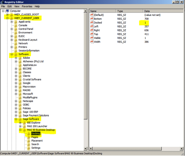Select the Environment key
Screen dimensions: 185x156
(25, 33)
